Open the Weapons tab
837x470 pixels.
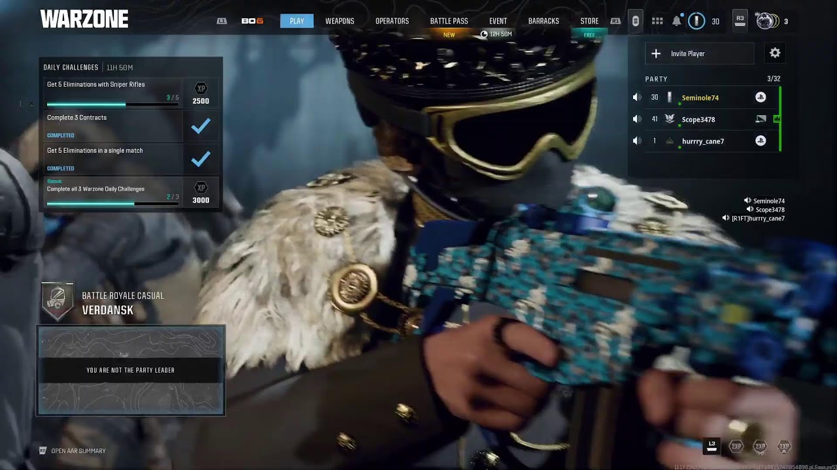pyautogui.click(x=340, y=21)
